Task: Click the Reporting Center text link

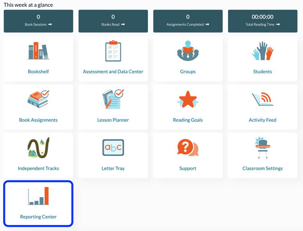Action: 38,217
